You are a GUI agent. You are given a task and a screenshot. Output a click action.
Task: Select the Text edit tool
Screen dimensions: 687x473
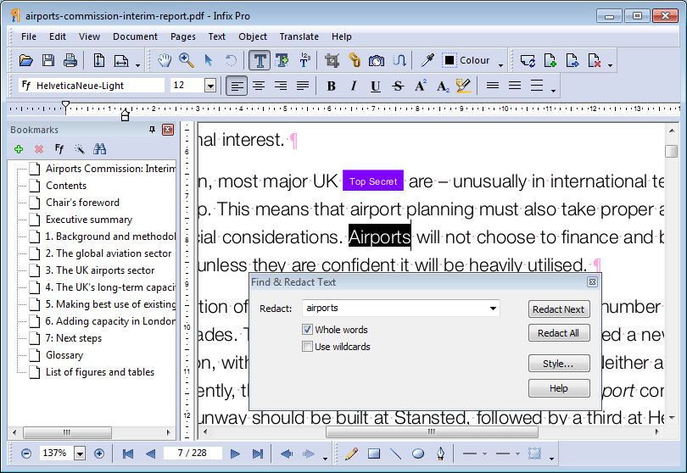[260, 60]
